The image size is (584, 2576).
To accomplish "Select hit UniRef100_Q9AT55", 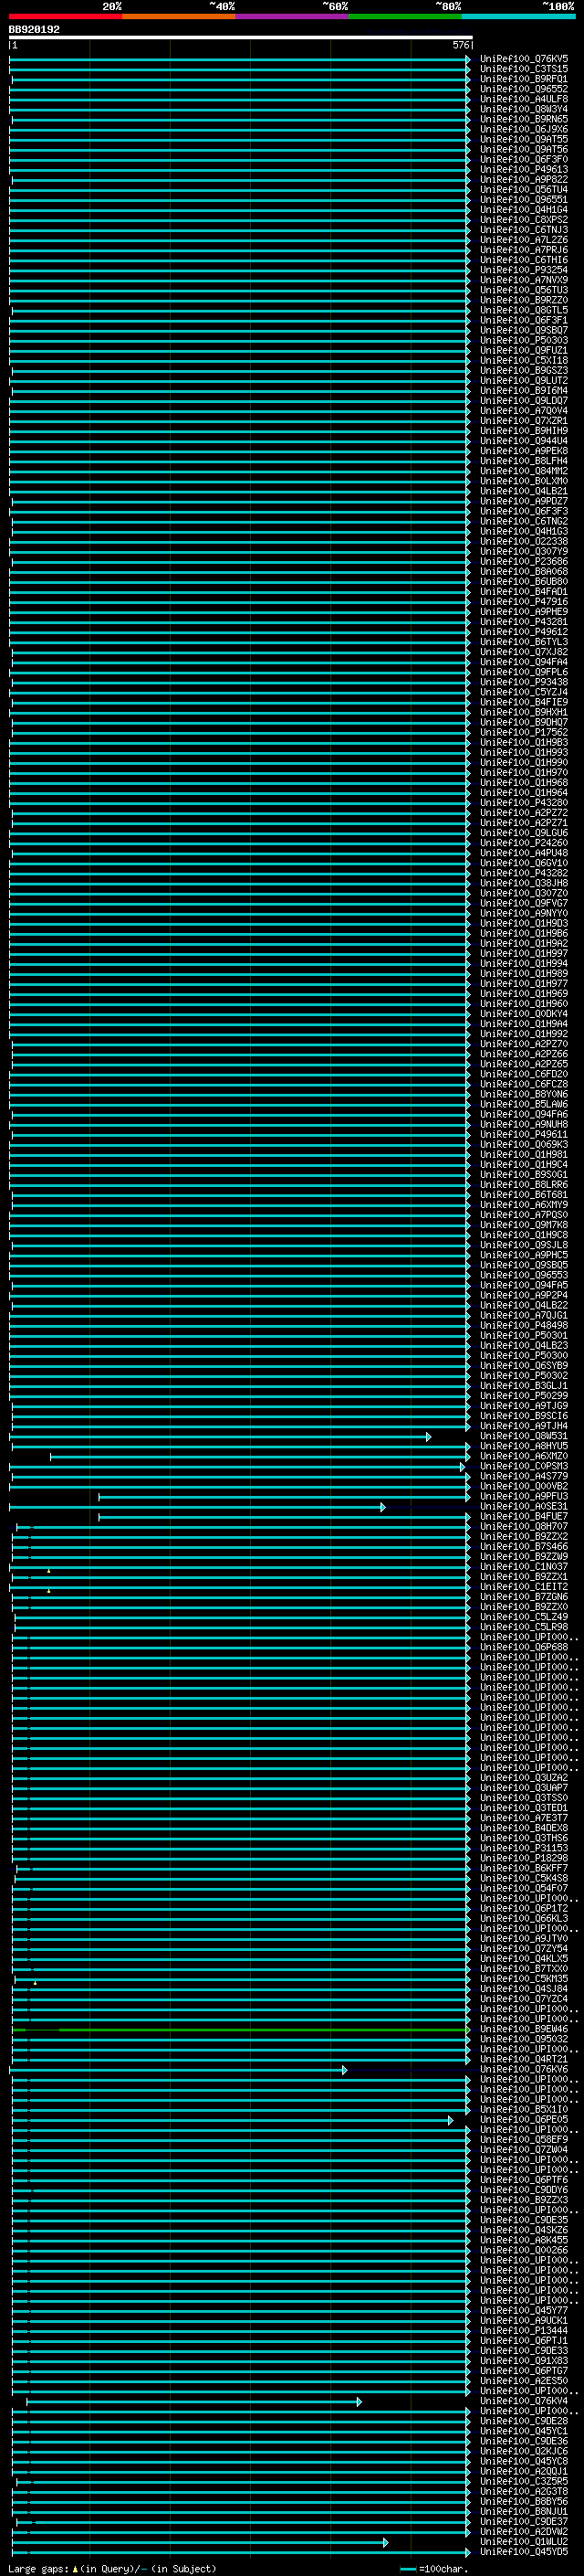I will (524, 139).
